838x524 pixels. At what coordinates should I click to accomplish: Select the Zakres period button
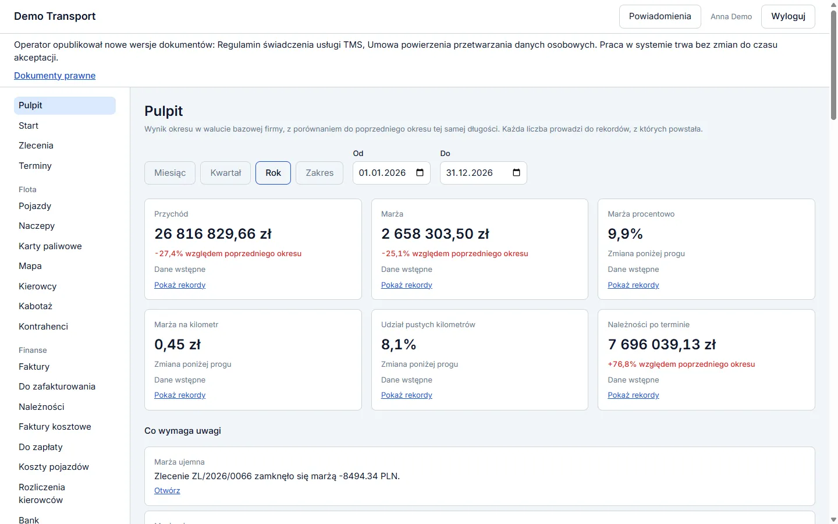[319, 173]
